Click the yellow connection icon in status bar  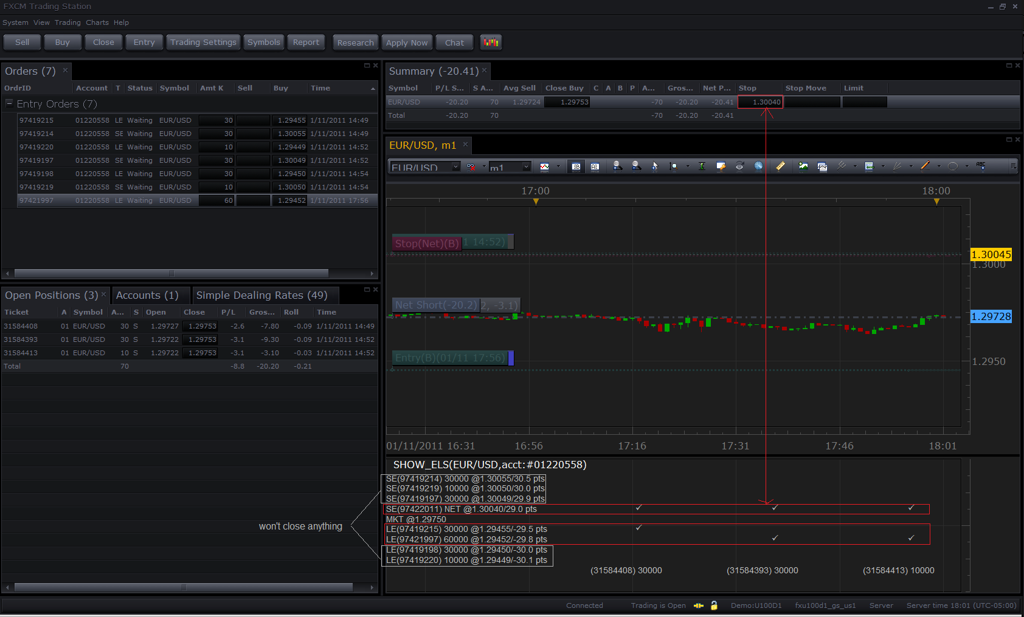[x=699, y=605]
